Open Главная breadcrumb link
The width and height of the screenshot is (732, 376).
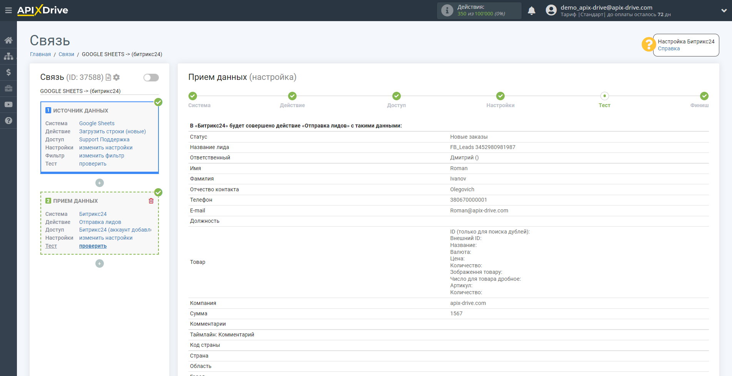click(x=40, y=55)
